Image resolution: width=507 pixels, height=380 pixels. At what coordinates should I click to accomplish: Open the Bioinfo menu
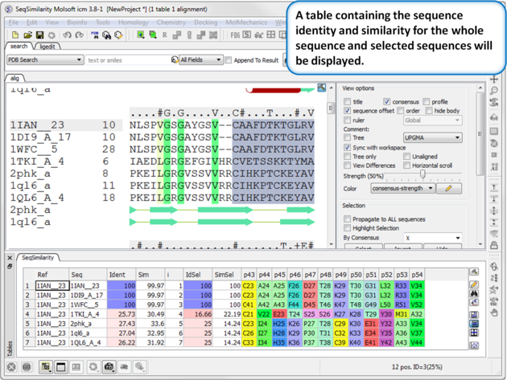pos(77,22)
